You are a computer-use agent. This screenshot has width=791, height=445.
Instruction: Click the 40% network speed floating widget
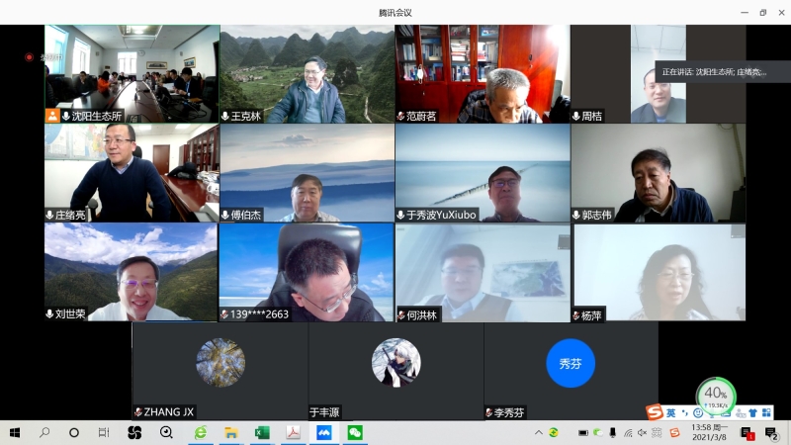point(716,397)
